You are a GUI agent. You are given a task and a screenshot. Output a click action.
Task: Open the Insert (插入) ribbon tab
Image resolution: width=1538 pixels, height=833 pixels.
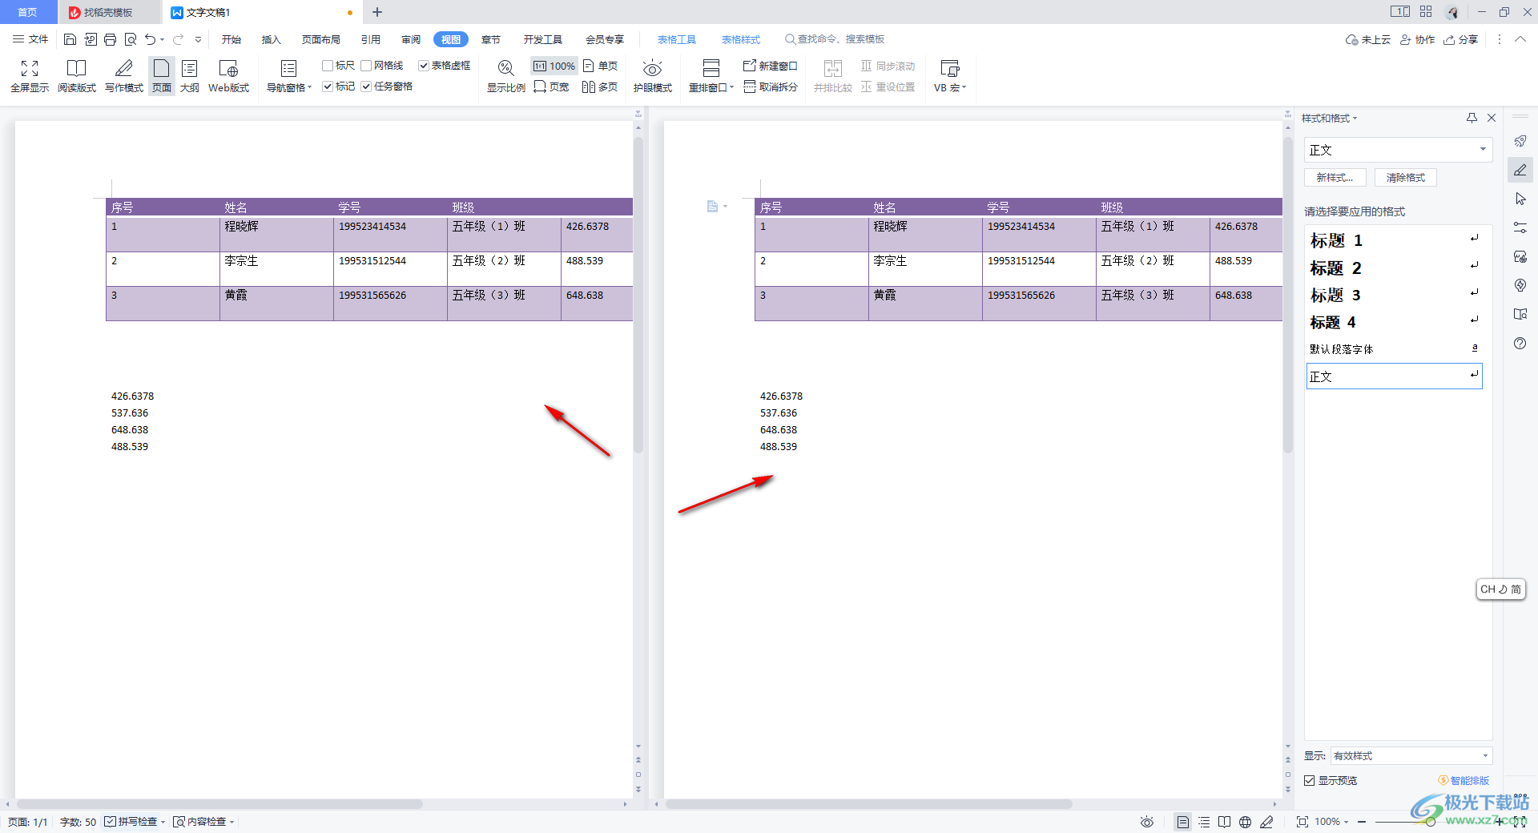coord(272,39)
